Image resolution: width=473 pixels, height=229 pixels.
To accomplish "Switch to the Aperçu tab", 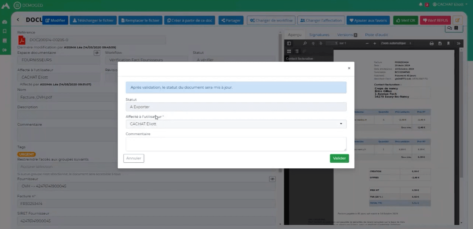I will [294, 35].
